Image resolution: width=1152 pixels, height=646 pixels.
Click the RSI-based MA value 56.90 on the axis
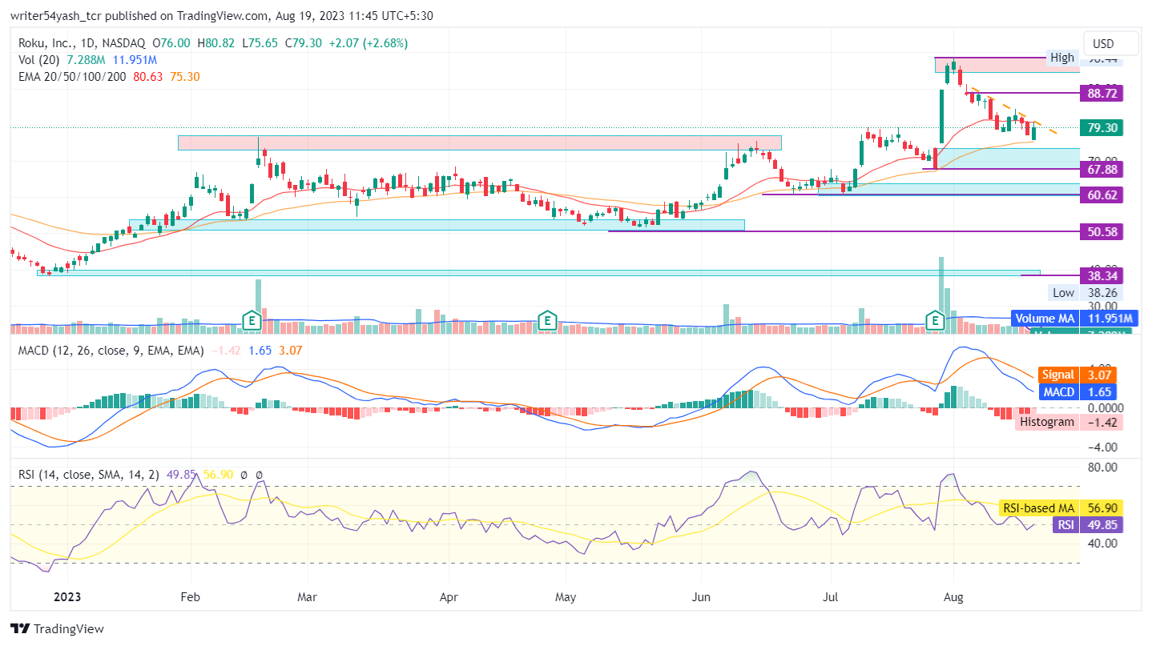pyautogui.click(x=1102, y=508)
